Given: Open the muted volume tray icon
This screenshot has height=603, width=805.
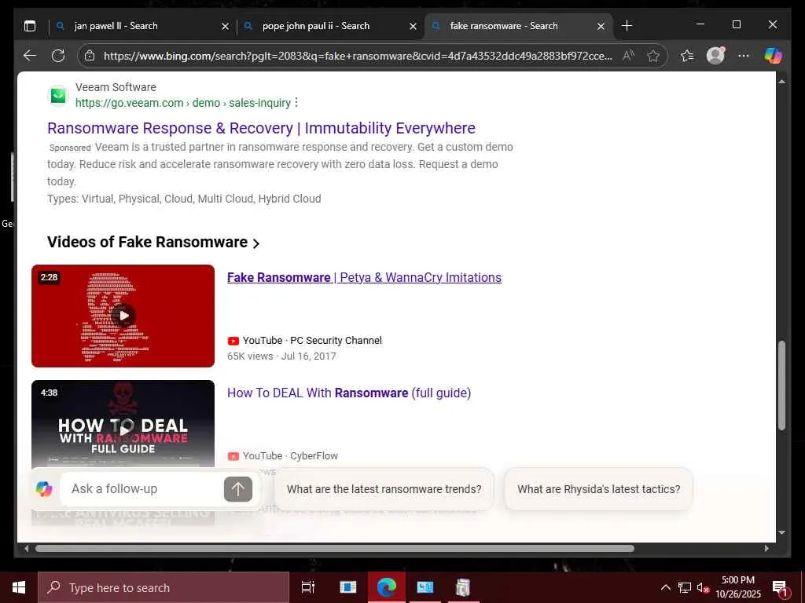Looking at the screenshot, I should 703,588.
